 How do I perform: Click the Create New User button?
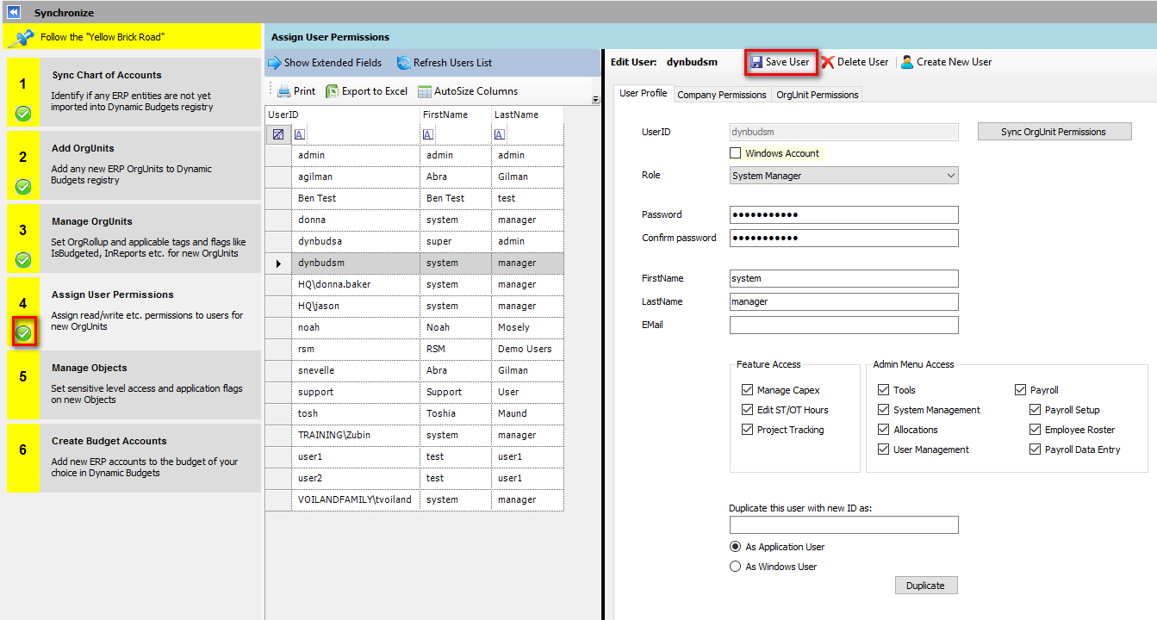click(946, 62)
